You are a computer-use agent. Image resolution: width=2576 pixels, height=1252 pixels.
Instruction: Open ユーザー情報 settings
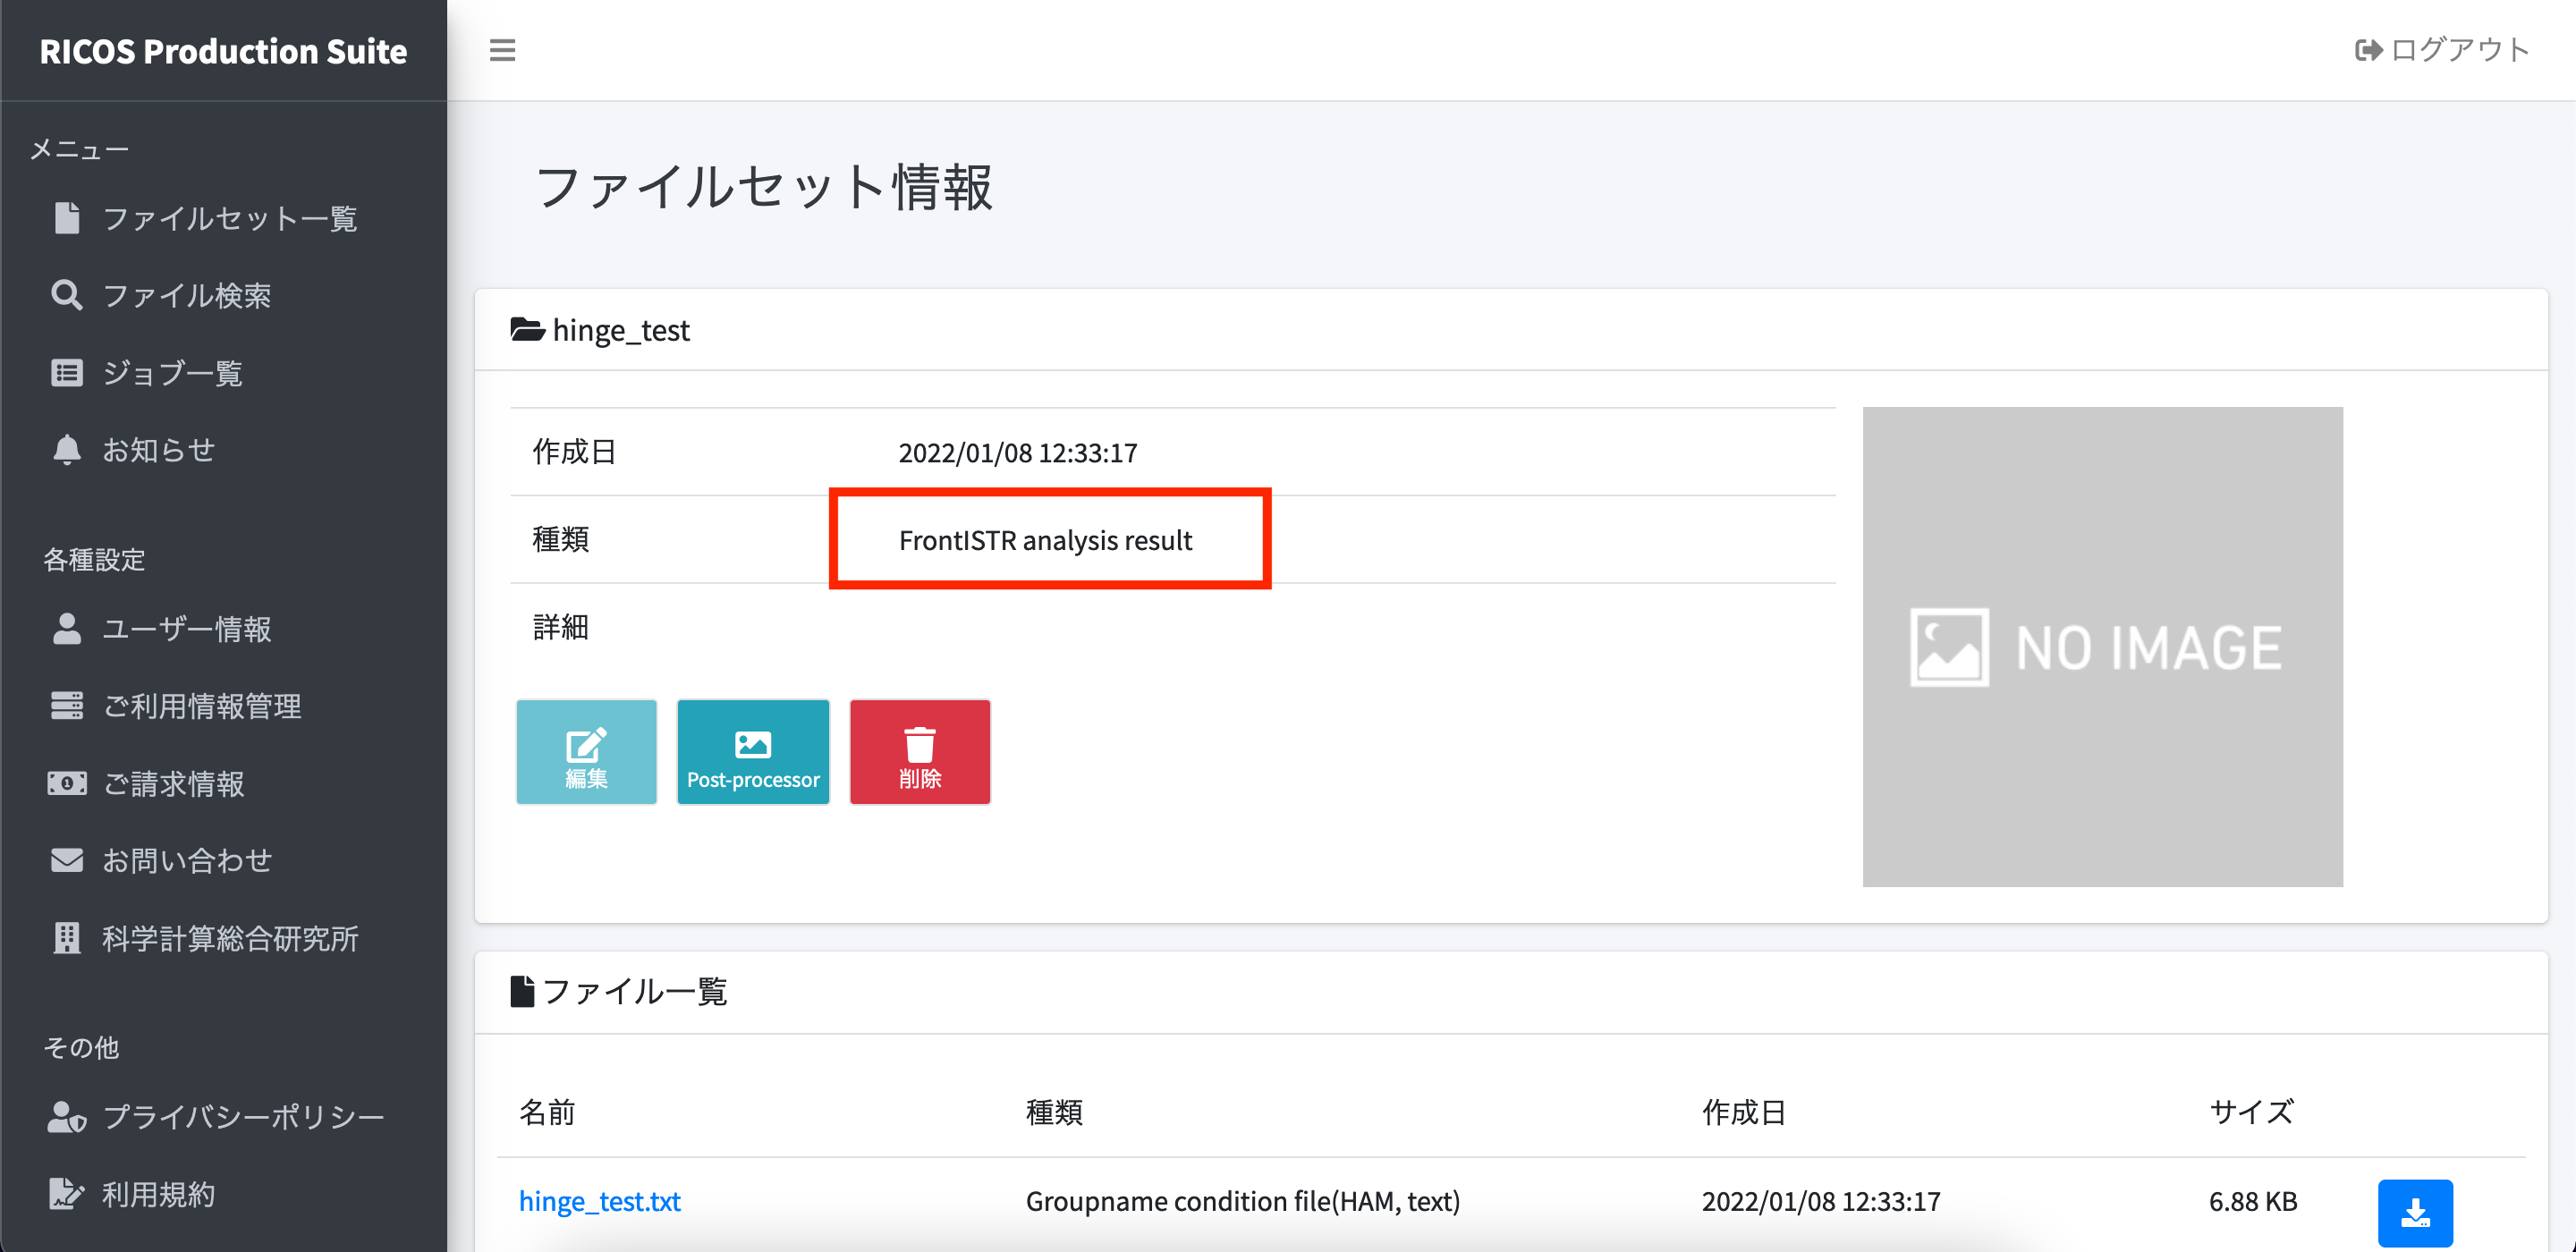point(186,629)
